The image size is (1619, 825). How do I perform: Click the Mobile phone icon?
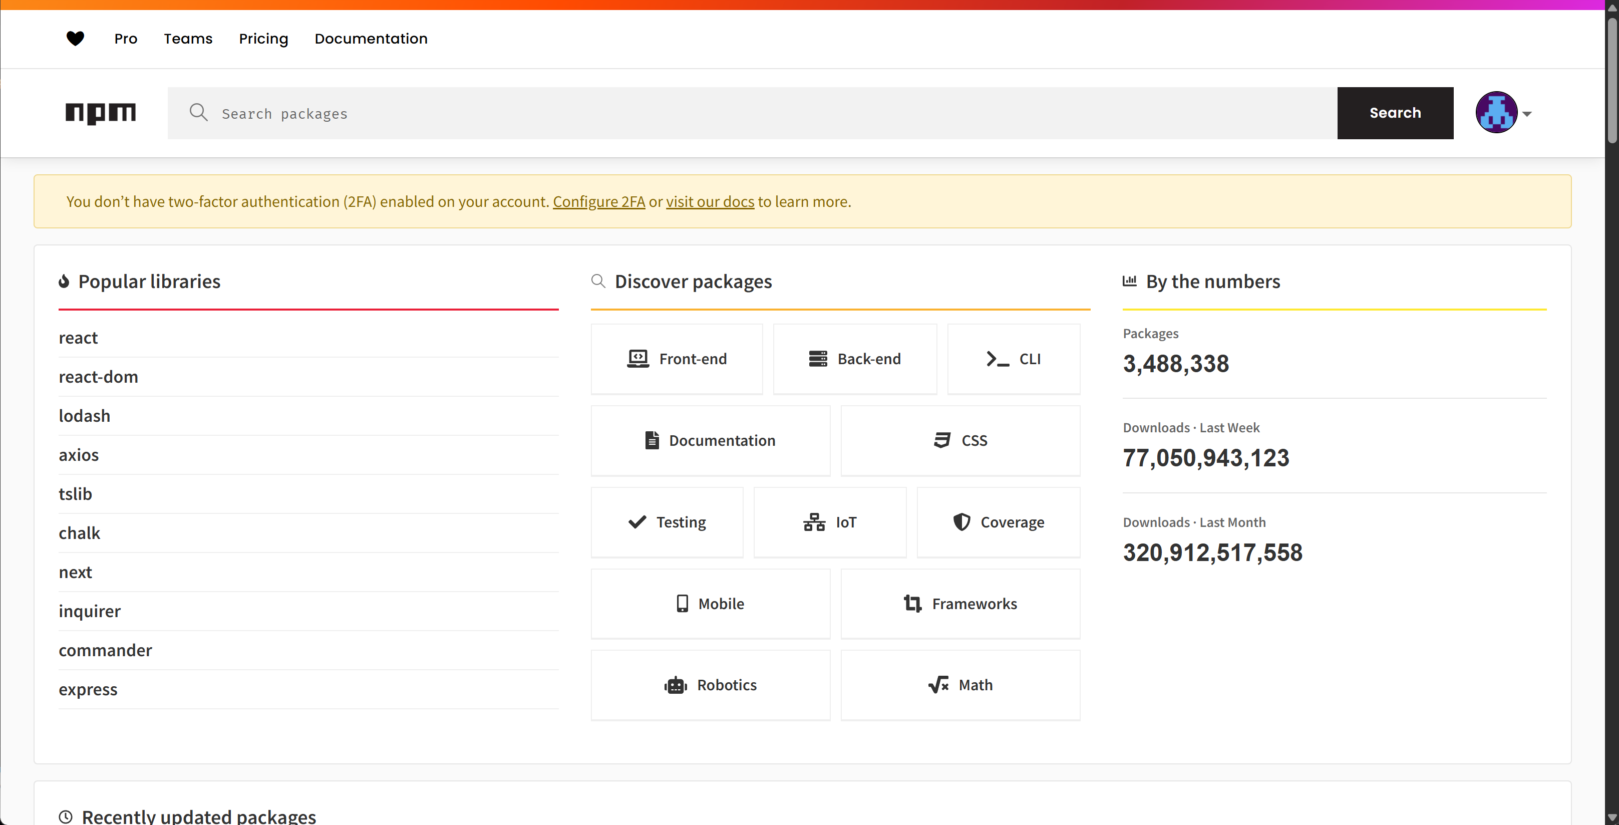coord(682,604)
